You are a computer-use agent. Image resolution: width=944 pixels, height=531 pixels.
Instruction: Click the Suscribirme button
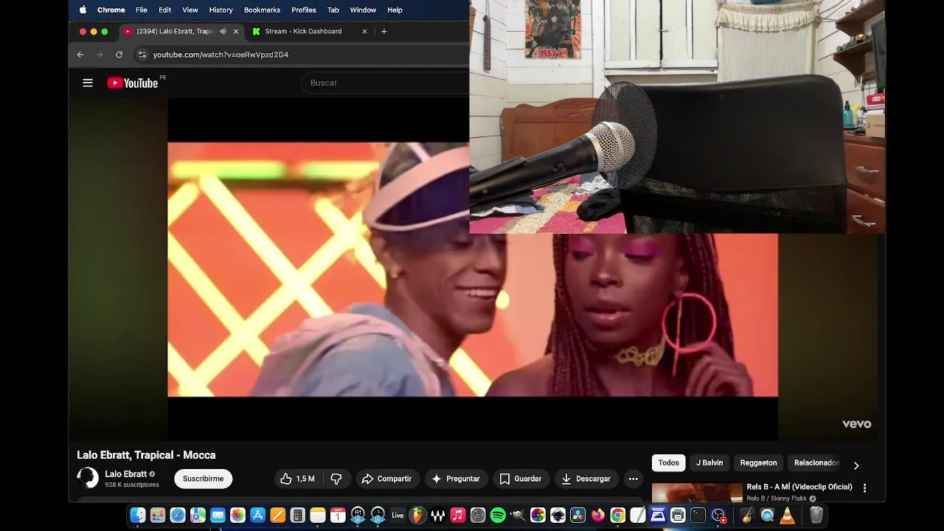click(203, 479)
